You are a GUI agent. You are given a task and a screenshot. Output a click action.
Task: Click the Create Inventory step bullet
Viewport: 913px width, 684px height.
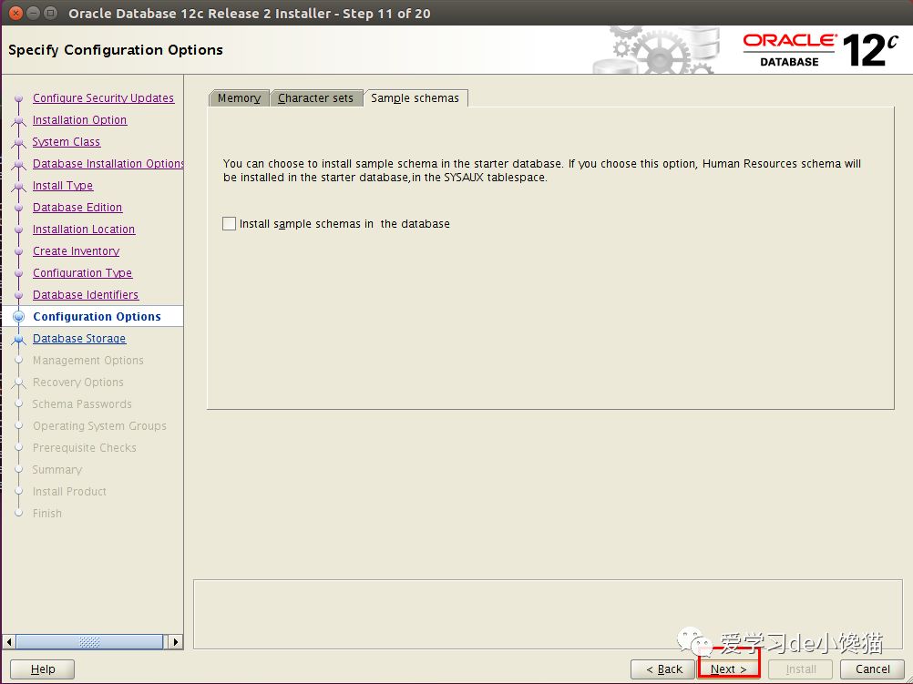point(18,251)
